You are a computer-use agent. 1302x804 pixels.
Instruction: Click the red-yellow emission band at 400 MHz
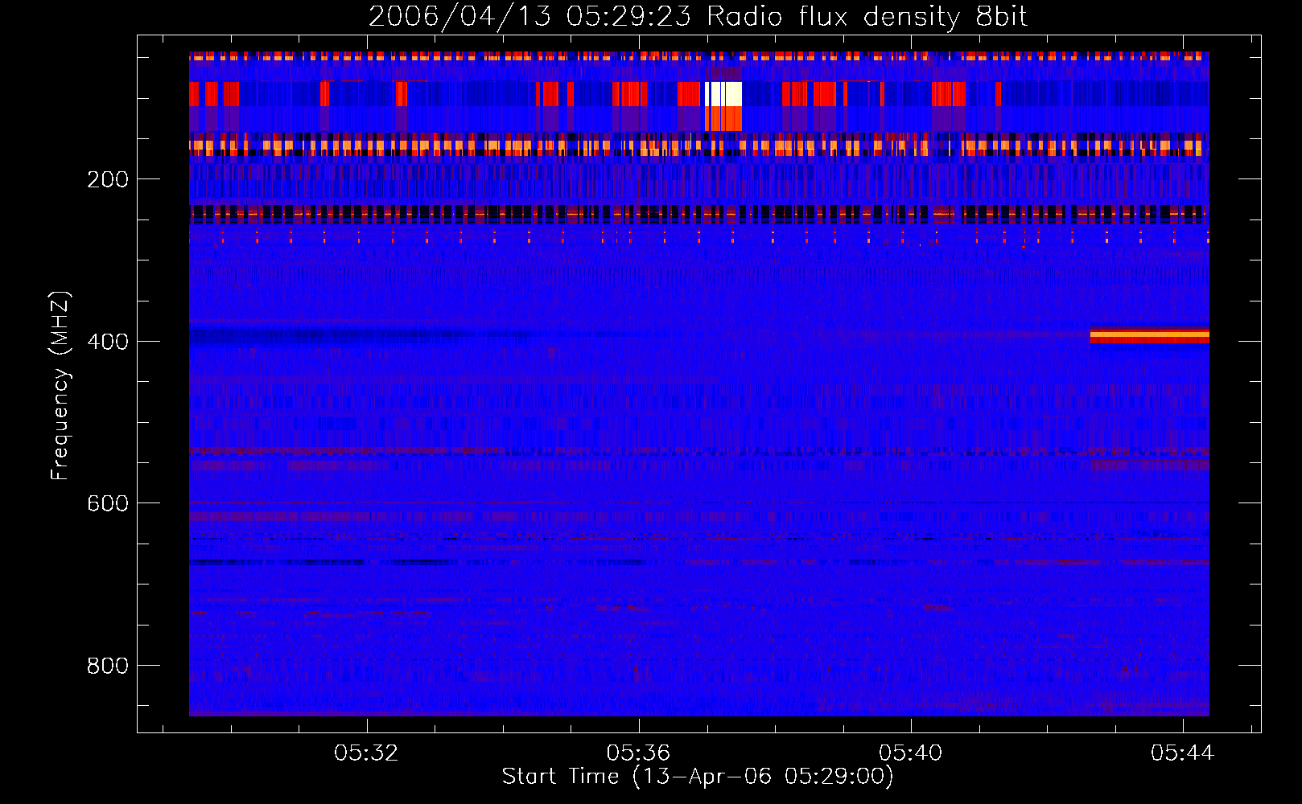[x=1150, y=335]
